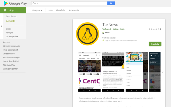Focus the Cerca search field

pyautogui.click(x=69, y=3)
